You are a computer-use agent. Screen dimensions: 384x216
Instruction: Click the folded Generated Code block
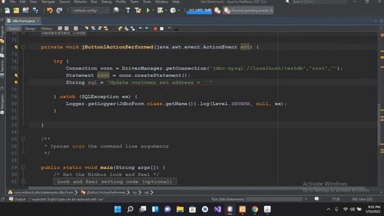point(64,33)
